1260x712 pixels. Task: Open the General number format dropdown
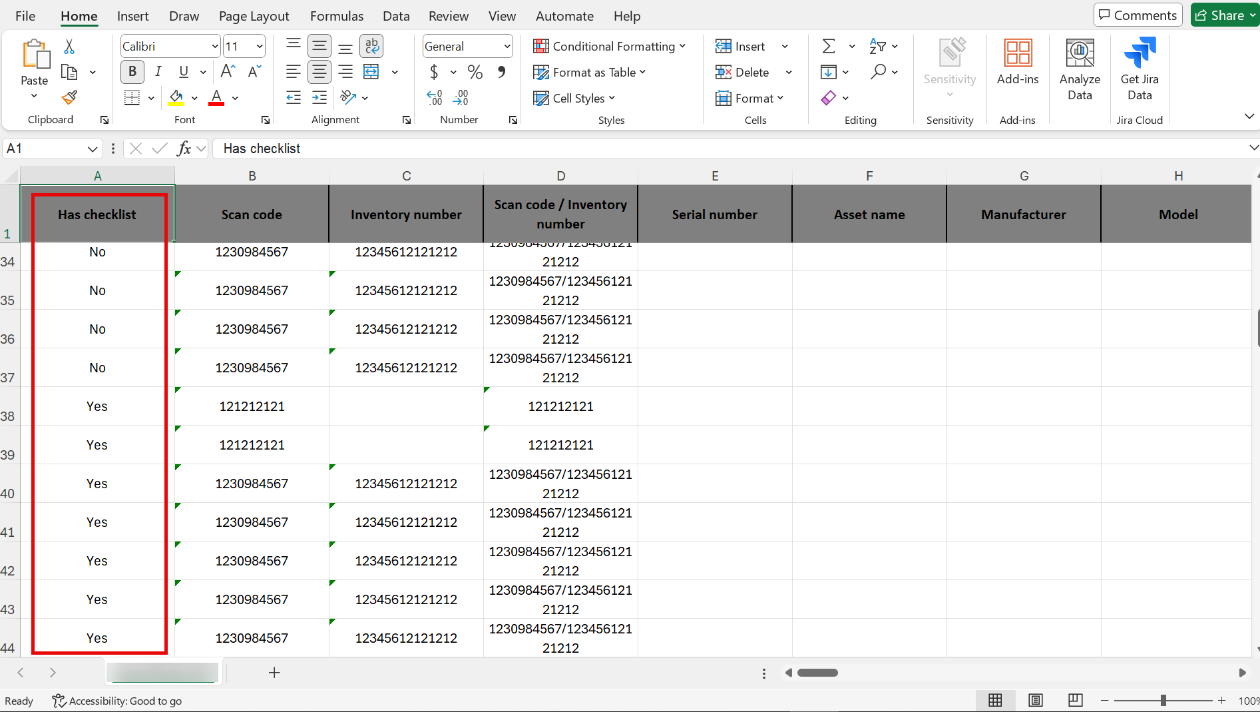click(507, 47)
